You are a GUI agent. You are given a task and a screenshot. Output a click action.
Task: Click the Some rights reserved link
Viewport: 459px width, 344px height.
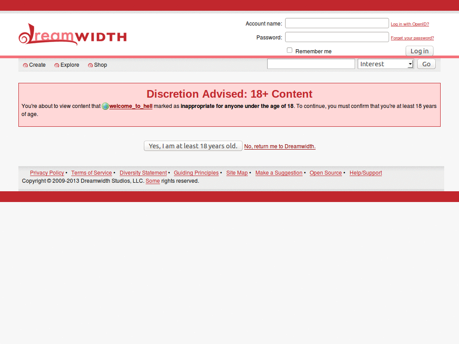(x=153, y=181)
